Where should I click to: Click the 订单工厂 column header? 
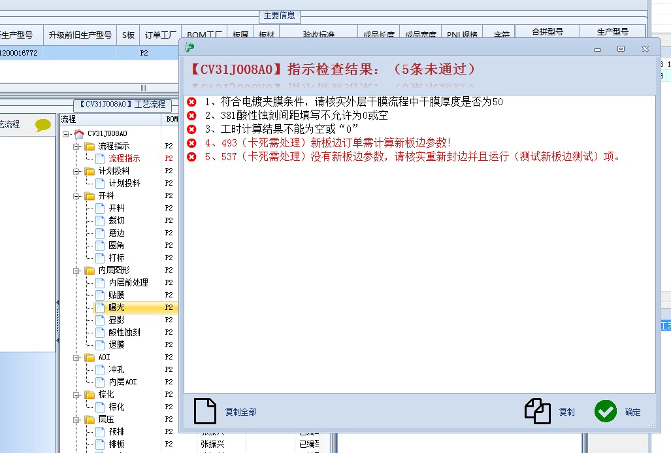pyautogui.click(x=161, y=35)
